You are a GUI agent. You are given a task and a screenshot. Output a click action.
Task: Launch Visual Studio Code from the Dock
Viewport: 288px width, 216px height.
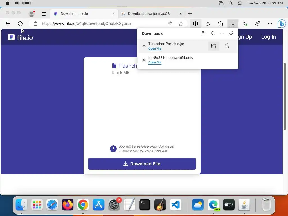point(175,205)
